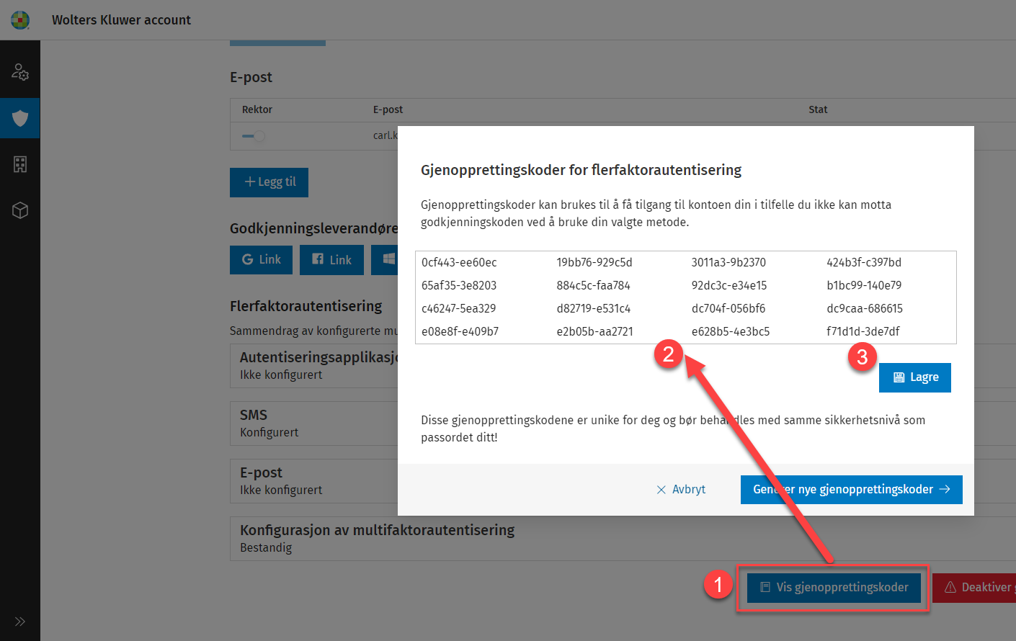This screenshot has width=1016, height=641.
Task: Select recovery code b1bc99-140e79
Action: pyautogui.click(x=864, y=285)
